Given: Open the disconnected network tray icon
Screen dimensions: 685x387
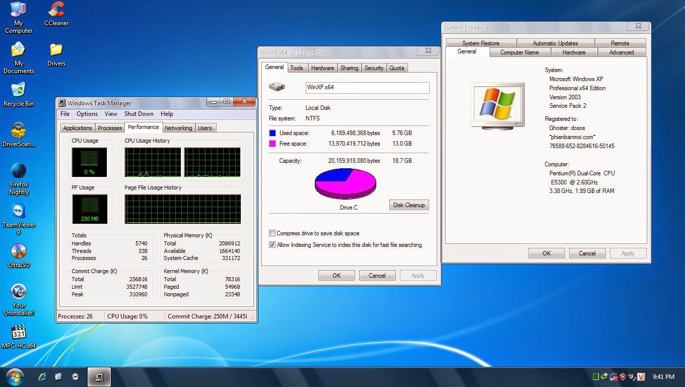Looking at the screenshot, I should click(613, 376).
